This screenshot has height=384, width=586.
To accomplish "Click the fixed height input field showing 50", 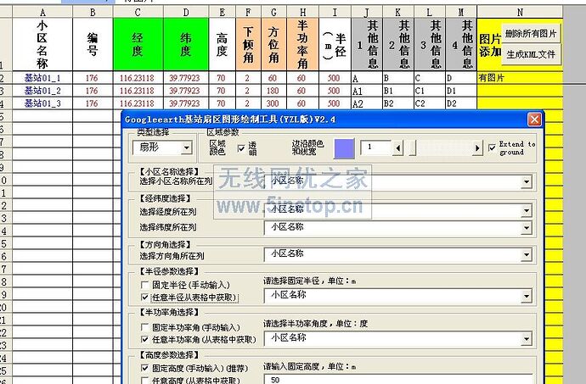I will click(397, 381).
